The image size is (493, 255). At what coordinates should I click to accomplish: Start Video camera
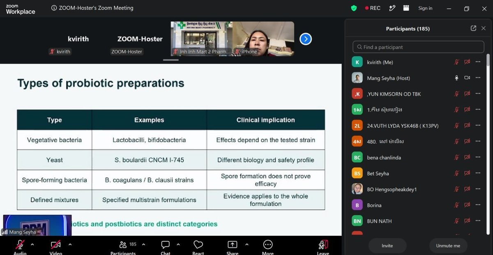pos(56,245)
